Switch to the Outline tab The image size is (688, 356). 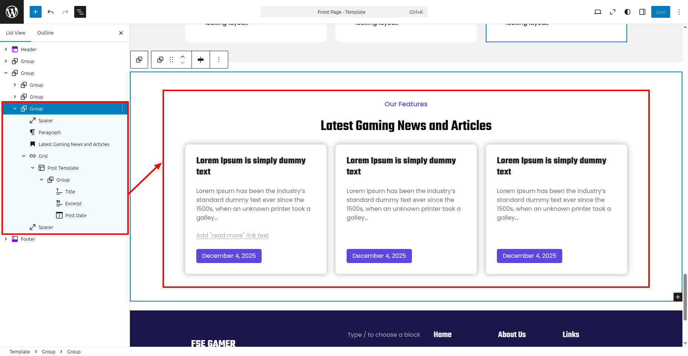pos(45,33)
